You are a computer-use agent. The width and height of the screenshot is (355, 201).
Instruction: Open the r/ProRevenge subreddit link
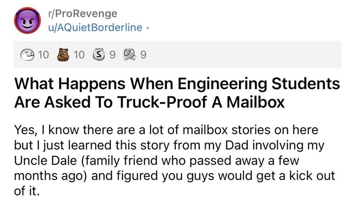click(83, 14)
